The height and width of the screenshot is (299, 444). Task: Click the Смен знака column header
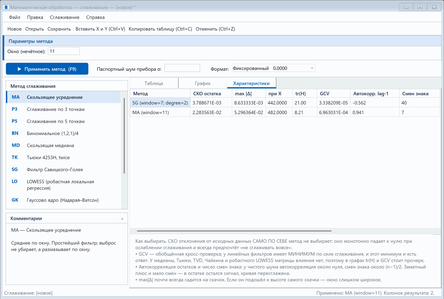[419, 94]
